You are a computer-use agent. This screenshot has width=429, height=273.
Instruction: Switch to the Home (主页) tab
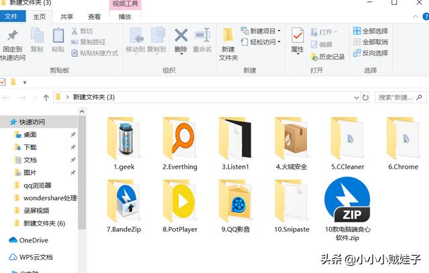[39, 17]
